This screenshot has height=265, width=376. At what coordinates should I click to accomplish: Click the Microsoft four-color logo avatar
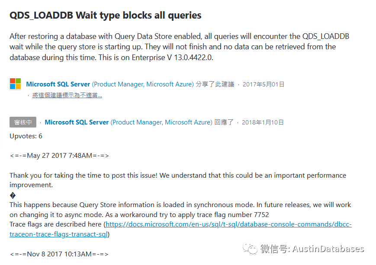click(15, 84)
